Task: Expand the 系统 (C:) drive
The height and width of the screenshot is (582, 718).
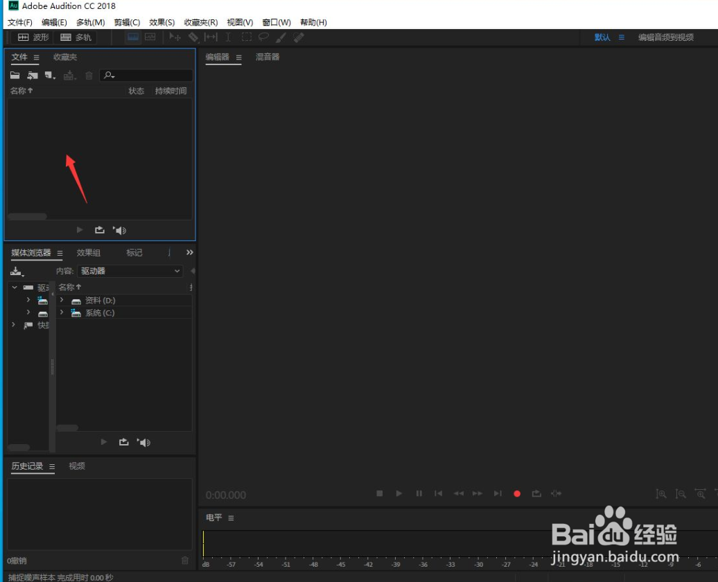Action: [62, 312]
